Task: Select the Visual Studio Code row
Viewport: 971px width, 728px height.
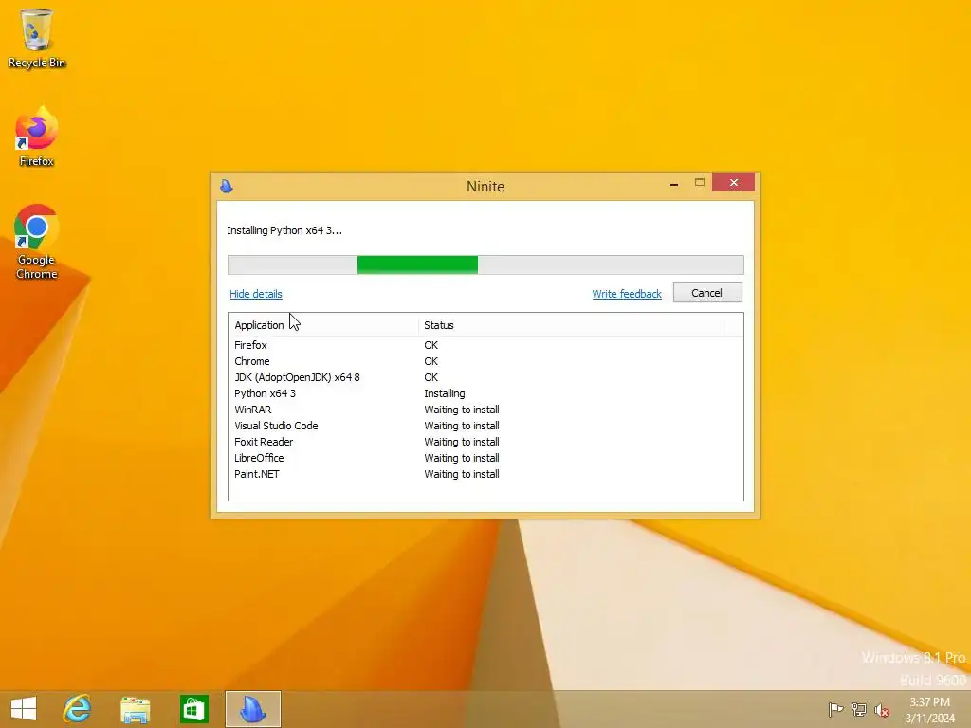Action: 485,426
